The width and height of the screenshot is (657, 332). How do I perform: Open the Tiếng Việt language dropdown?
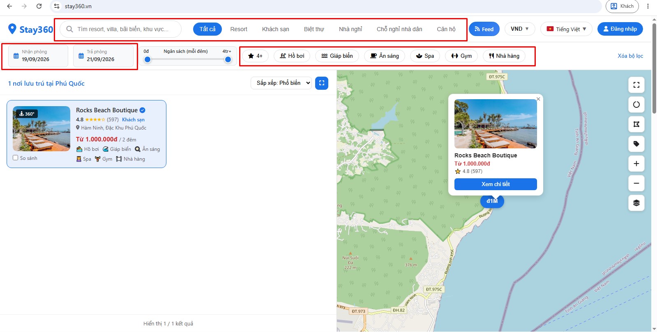click(x=566, y=29)
